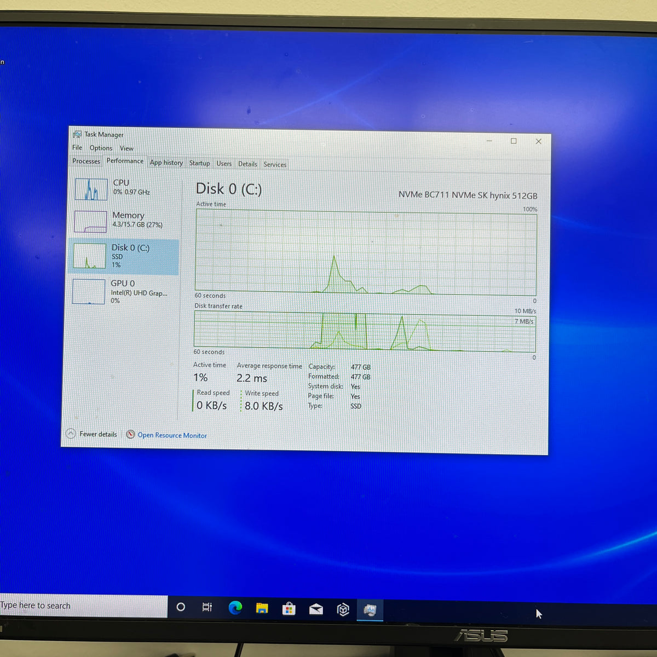Open File Explorer from the taskbar

pyautogui.click(x=262, y=608)
